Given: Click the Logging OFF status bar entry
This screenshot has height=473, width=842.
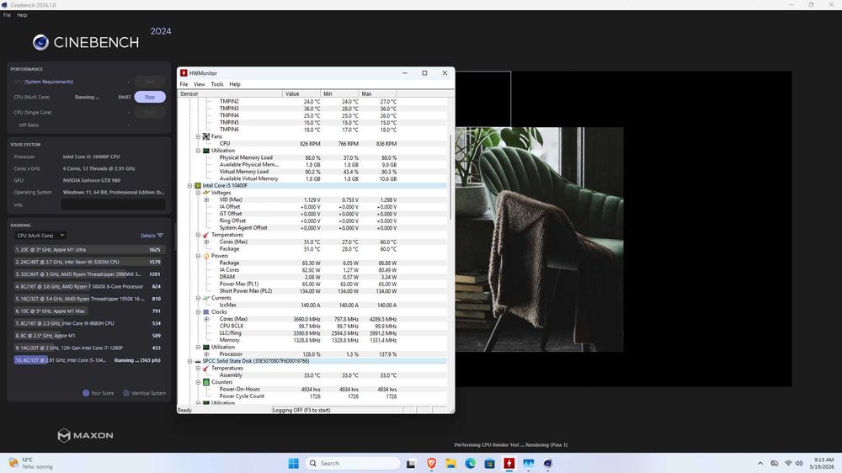Looking at the screenshot, I should [338, 410].
